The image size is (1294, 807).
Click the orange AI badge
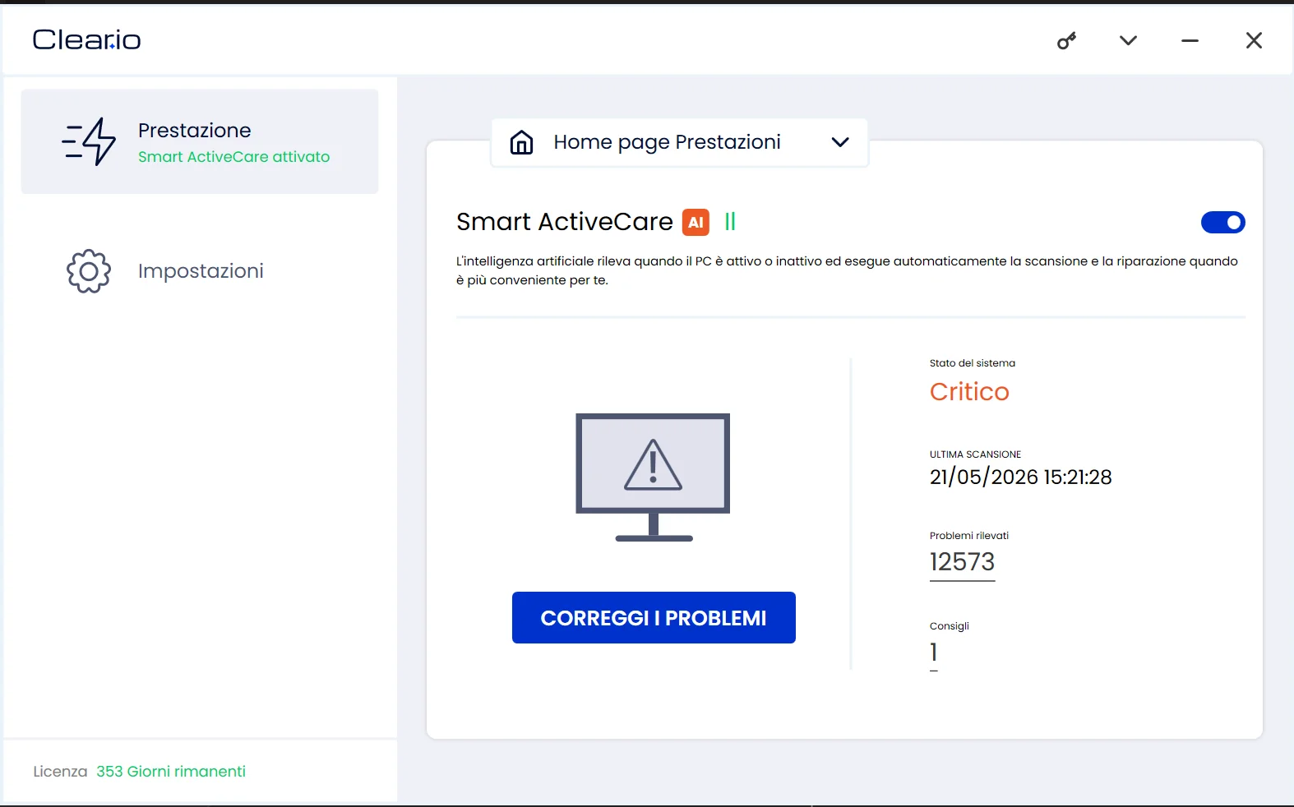(696, 222)
